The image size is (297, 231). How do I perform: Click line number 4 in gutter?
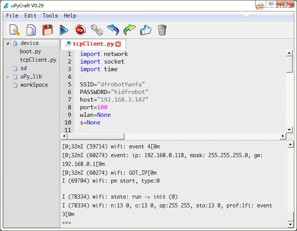pyautogui.click(x=70, y=77)
